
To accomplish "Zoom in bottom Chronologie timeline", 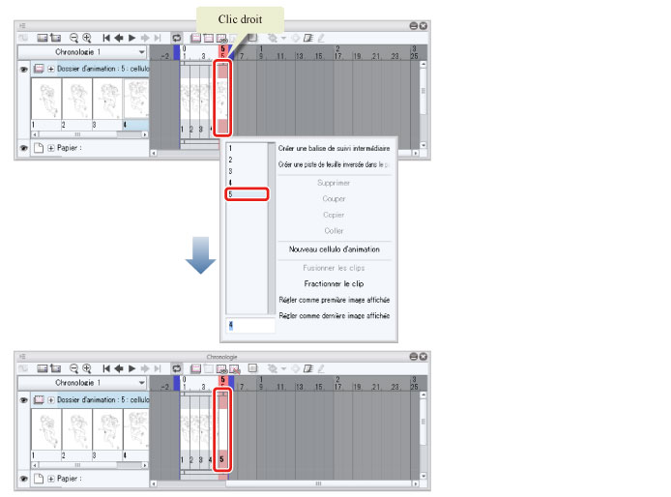I will 87,368.
